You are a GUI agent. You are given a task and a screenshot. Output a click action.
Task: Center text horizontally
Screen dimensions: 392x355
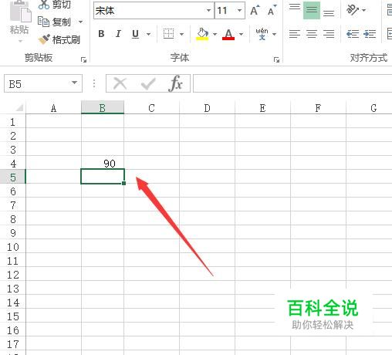coord(312,34)
